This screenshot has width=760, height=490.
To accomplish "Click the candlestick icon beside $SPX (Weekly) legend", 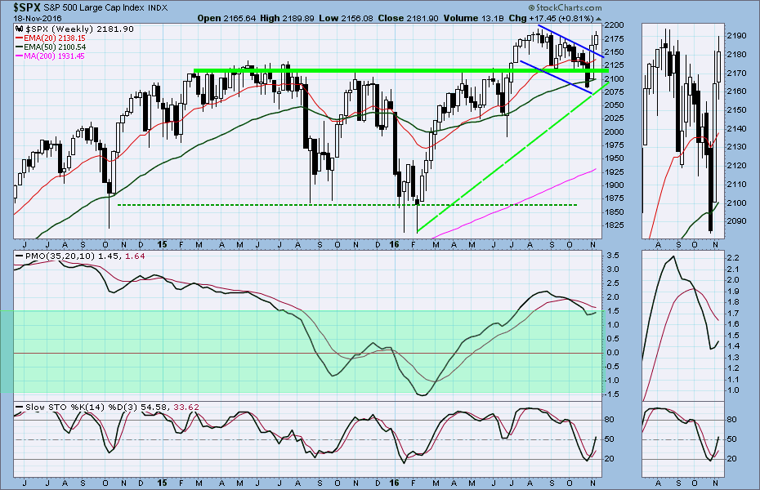I will (x=20, y=28).
